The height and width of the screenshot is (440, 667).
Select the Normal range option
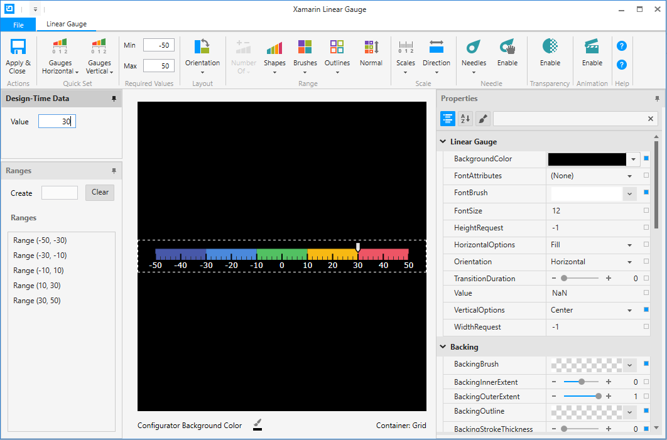[x=371, y=53]
